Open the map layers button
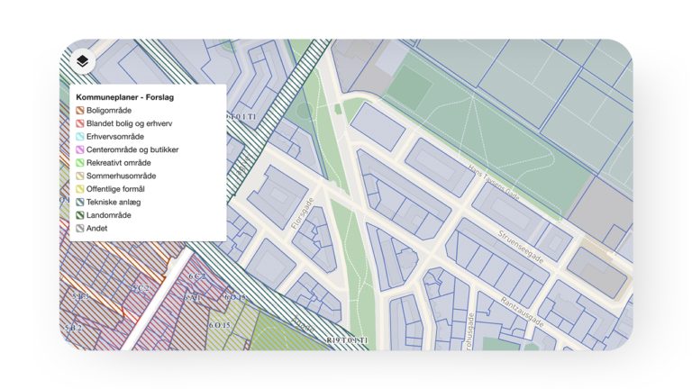 coord(82,62)
